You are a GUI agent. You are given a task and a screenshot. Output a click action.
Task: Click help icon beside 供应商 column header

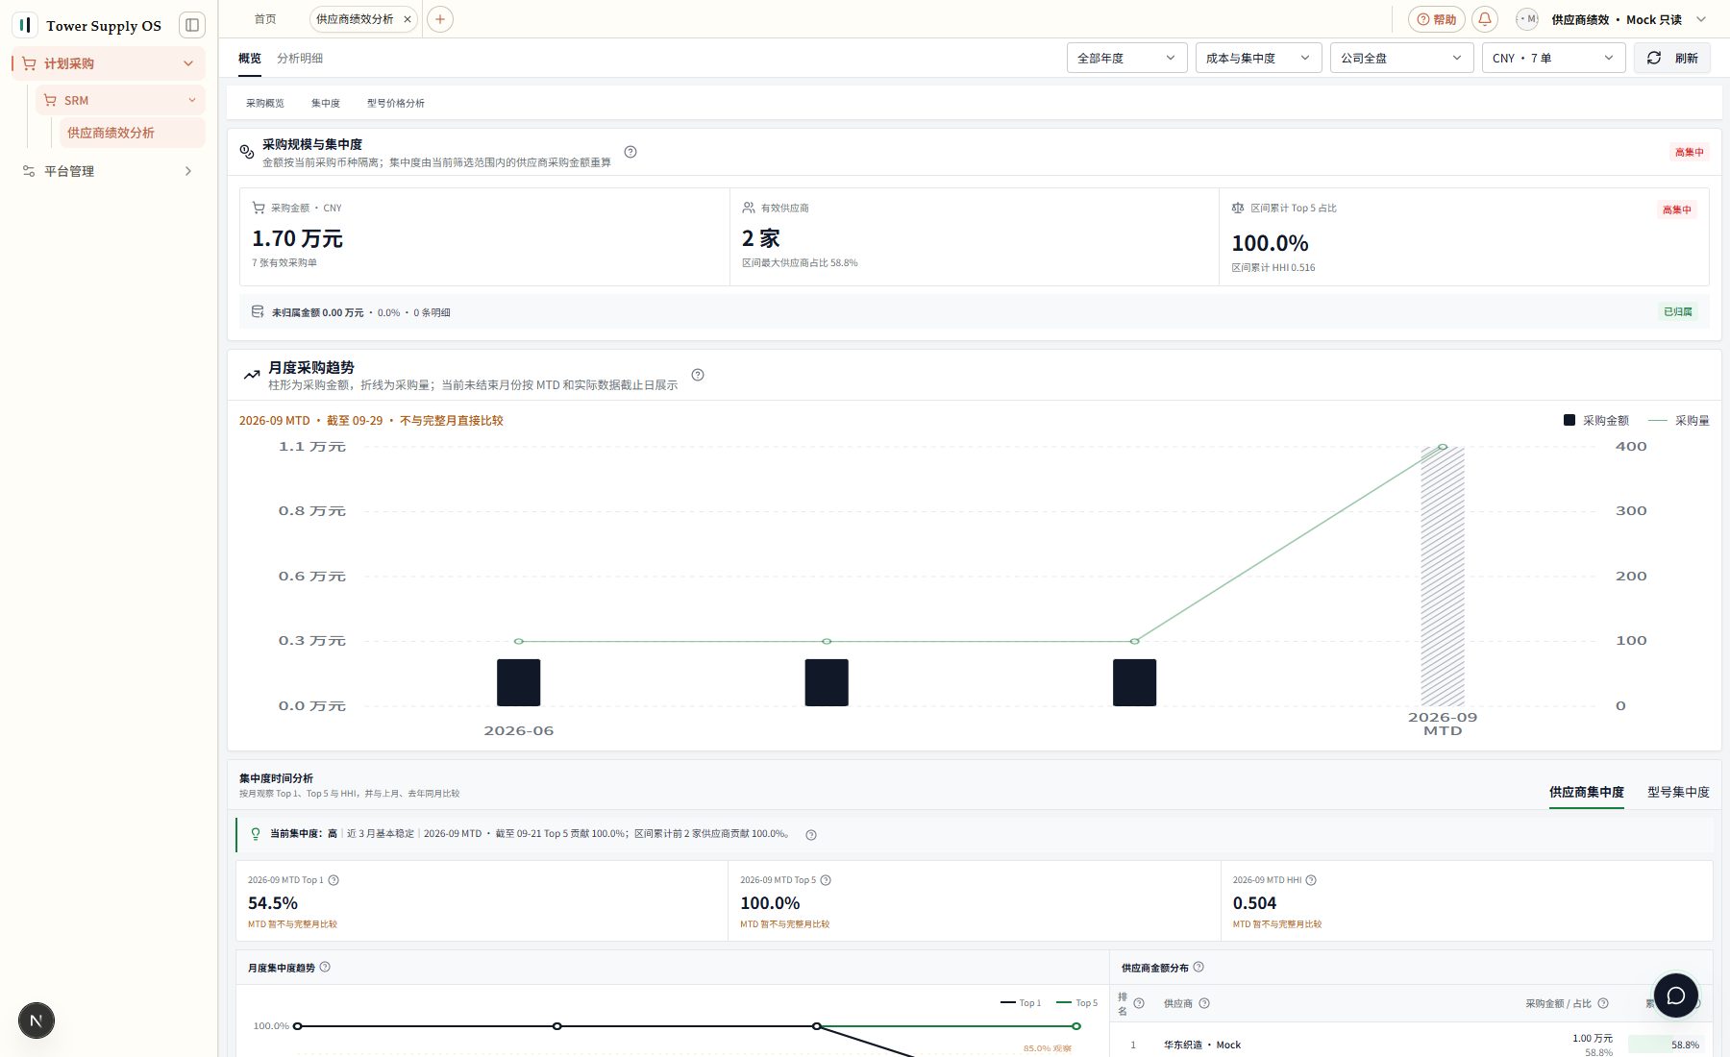[x=1204, y=1003]
